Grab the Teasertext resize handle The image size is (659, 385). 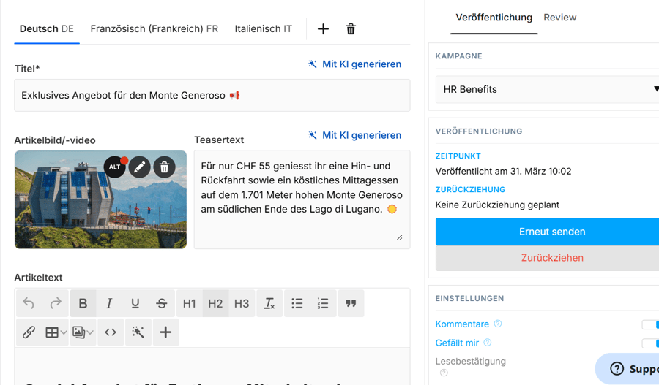click(x=399, y=238)
